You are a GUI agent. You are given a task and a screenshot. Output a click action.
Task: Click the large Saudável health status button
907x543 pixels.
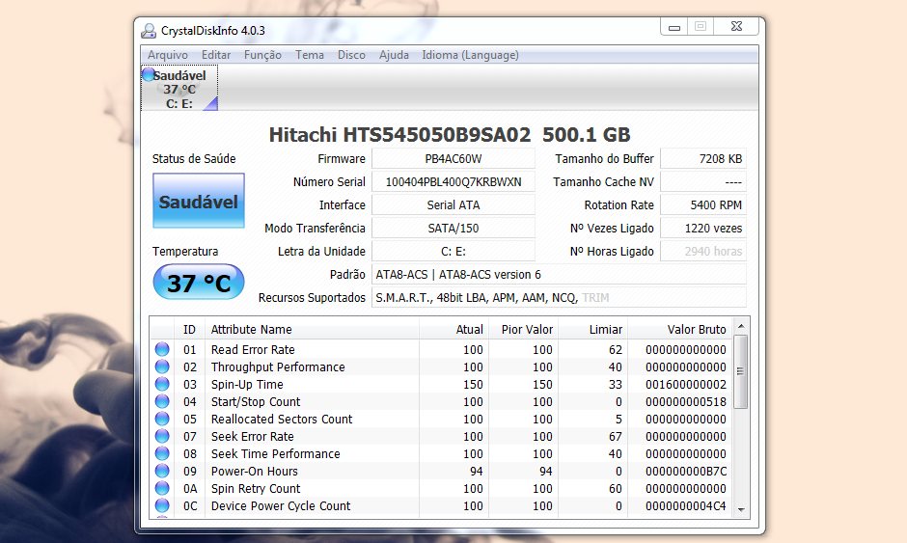pos(199,201)
